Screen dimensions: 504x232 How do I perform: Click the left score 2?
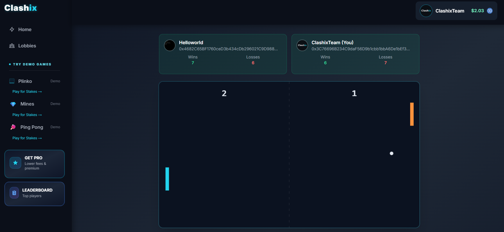click(x=224, y=93)
